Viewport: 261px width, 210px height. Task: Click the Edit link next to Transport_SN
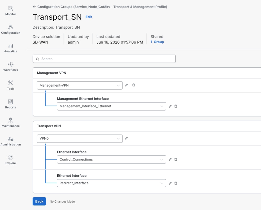[89, 17]
